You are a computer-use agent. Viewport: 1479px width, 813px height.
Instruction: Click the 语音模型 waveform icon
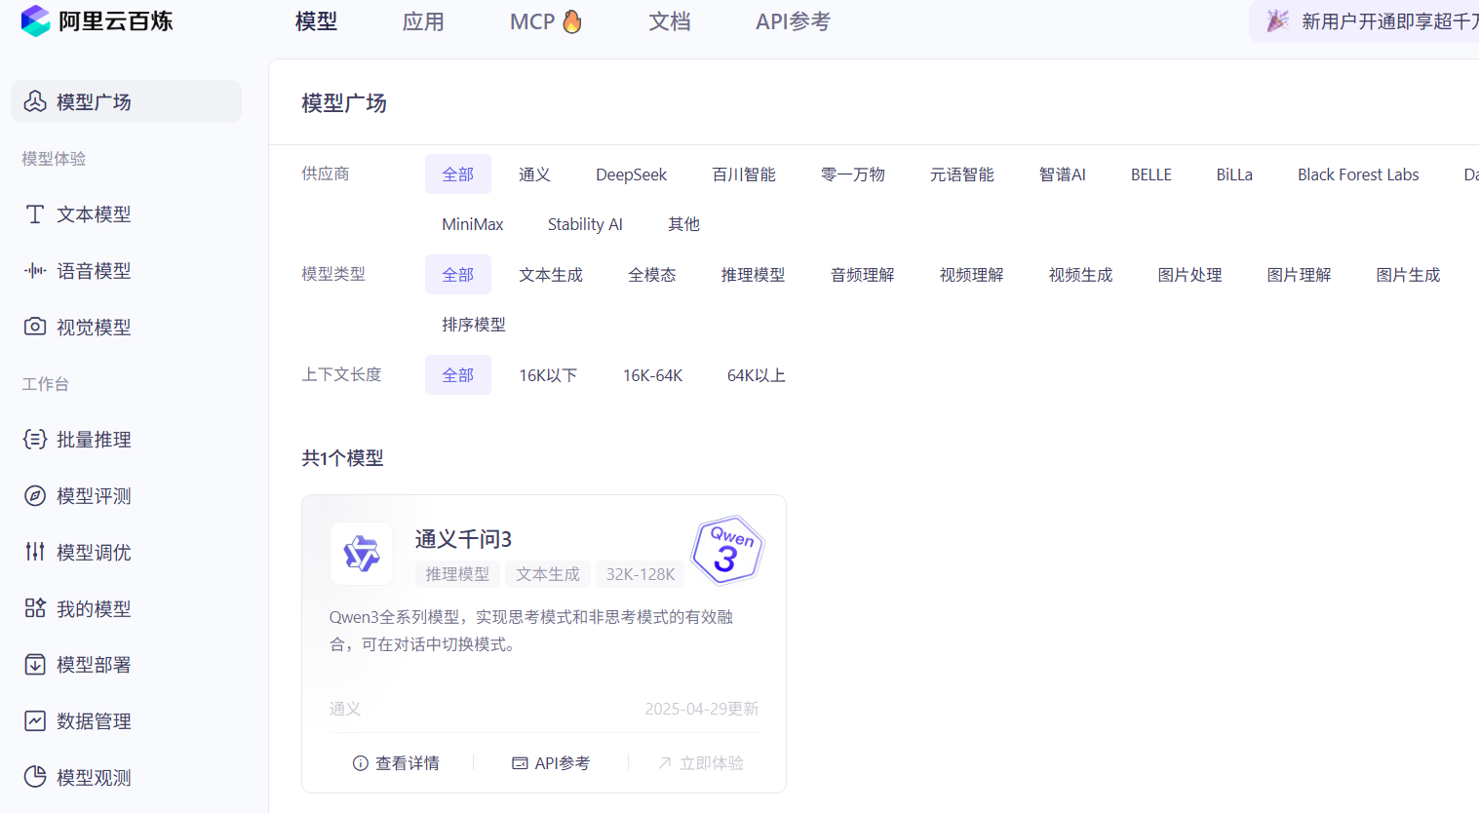[35, 271]
